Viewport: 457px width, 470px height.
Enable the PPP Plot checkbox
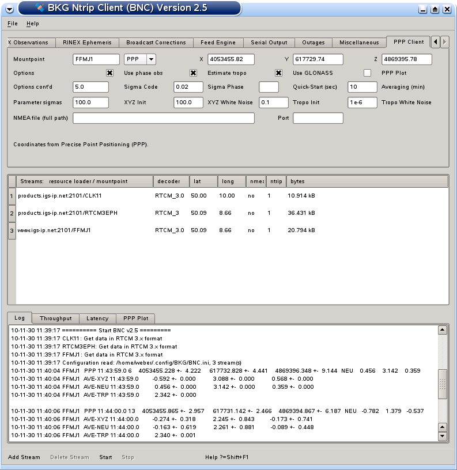tap(367, 73)
